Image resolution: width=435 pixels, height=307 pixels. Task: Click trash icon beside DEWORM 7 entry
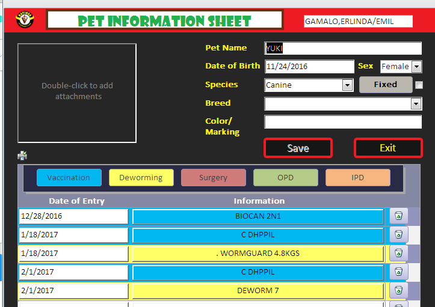[x=398, y=291]
